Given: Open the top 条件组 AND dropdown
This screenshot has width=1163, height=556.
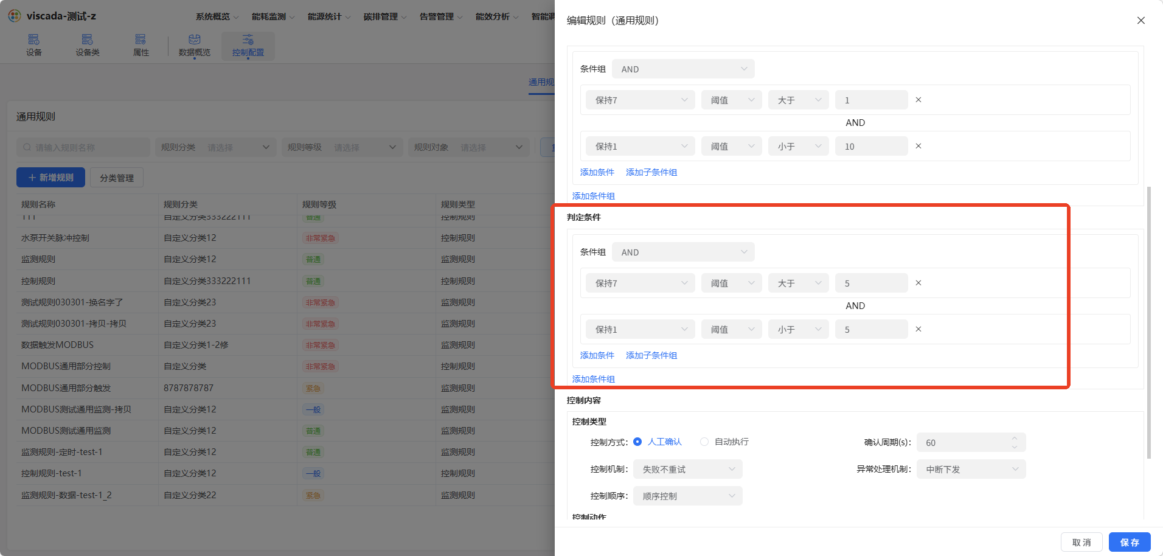Looking at the screenshot, I should tap(683, 69).
